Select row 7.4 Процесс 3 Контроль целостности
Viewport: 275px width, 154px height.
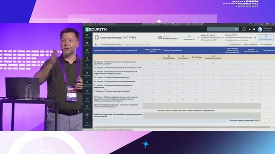[x=183, y=73]
